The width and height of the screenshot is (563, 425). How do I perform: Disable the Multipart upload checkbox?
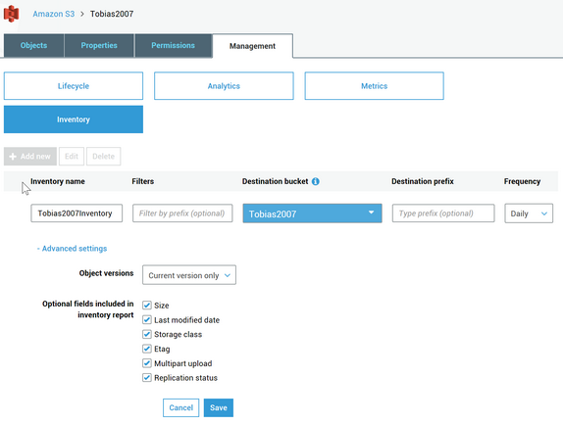[147, 363]
